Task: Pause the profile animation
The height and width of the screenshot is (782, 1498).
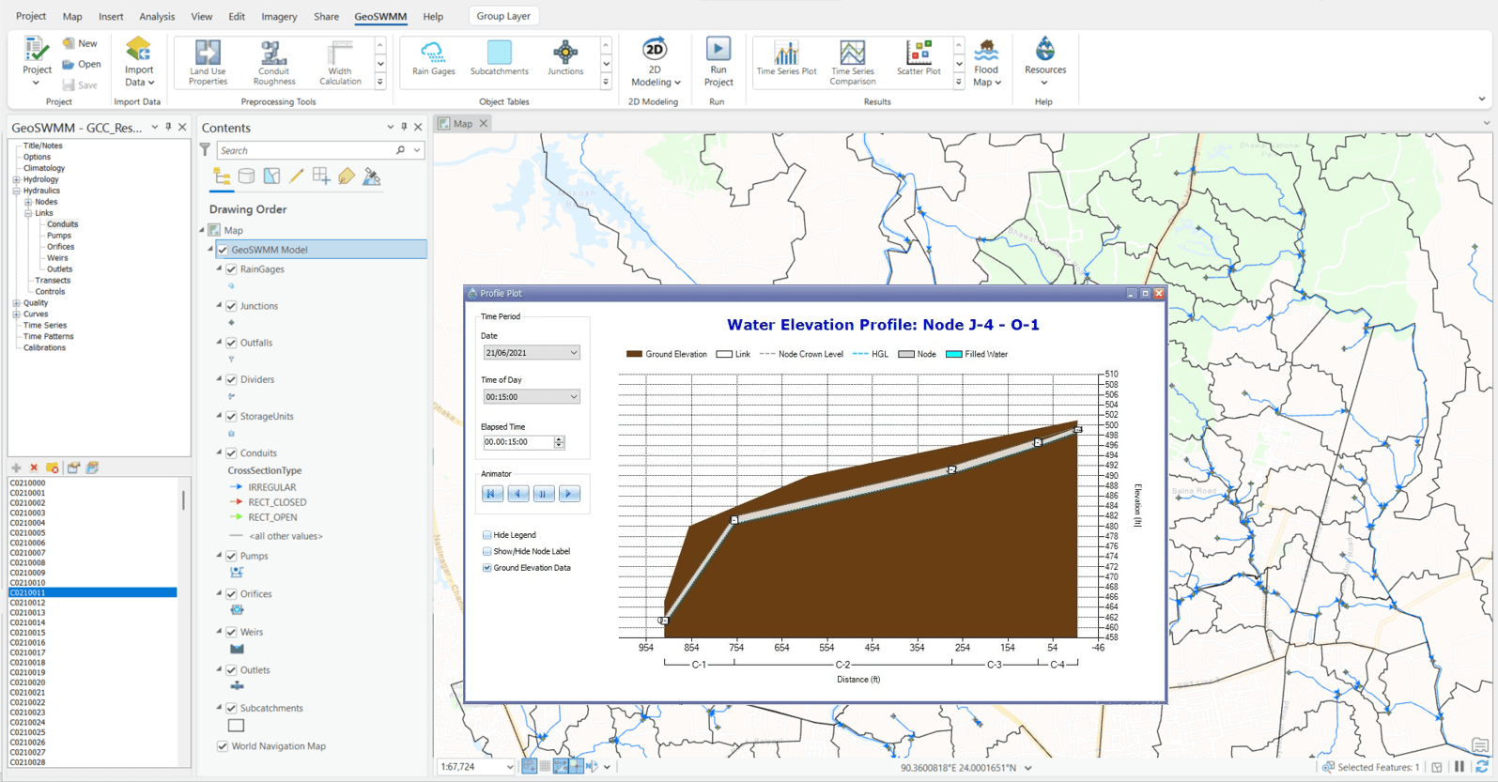Action: 543,494
